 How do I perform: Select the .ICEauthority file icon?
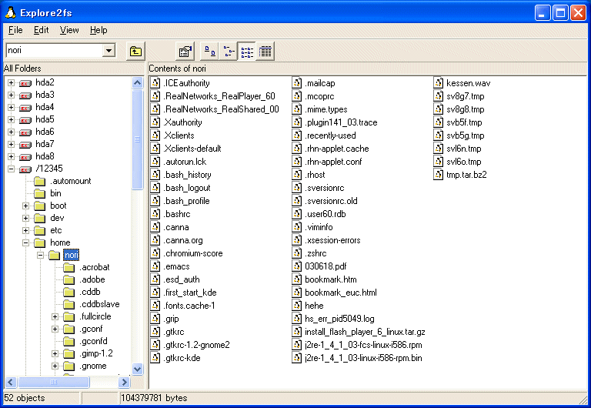[155, 83]
